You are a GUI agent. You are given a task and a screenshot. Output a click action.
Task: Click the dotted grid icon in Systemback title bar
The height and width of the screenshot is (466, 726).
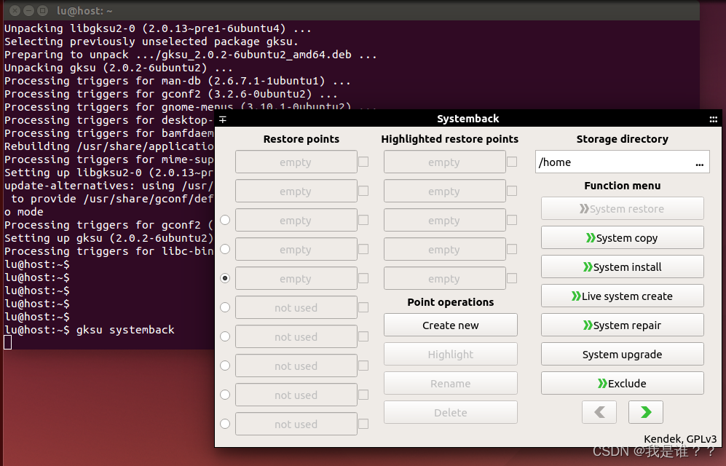coord(713,119)
